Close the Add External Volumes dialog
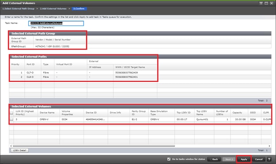Viewport: 276px width, 164px height. point(272,3)
